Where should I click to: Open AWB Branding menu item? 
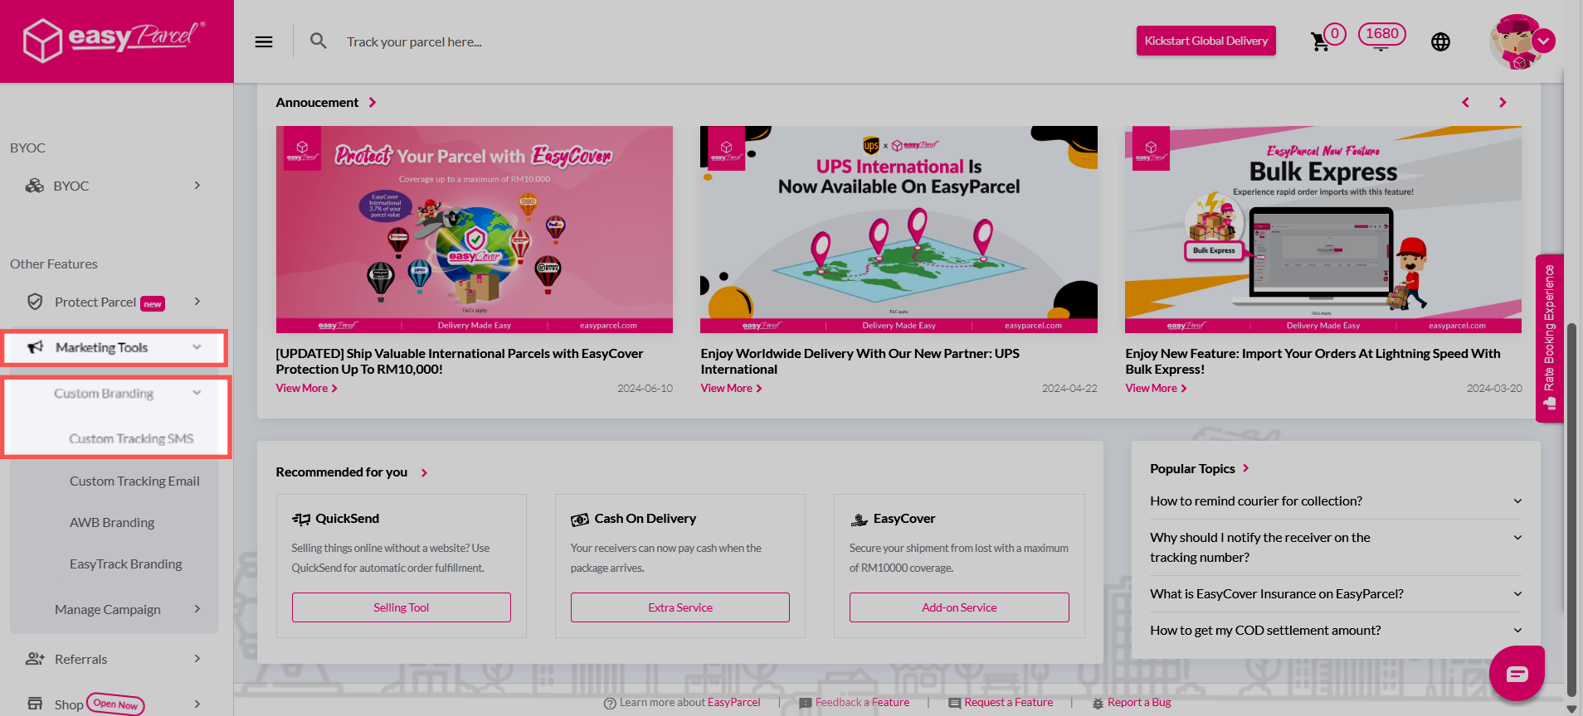[112, 522]
